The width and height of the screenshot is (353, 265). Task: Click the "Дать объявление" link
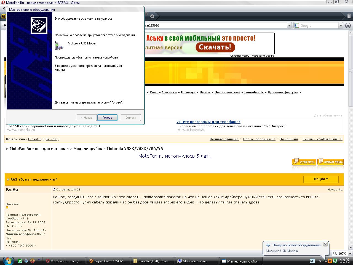(x=328, y=115)
